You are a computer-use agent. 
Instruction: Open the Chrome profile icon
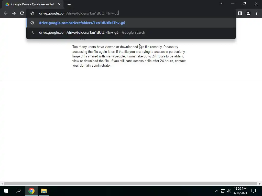(x=248, y=13)
